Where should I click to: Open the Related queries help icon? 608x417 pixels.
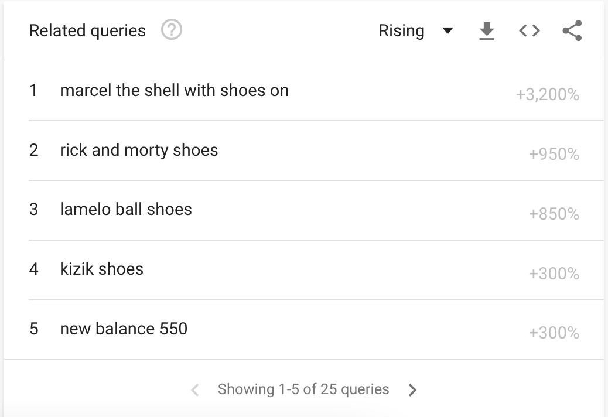pos(172,30)
